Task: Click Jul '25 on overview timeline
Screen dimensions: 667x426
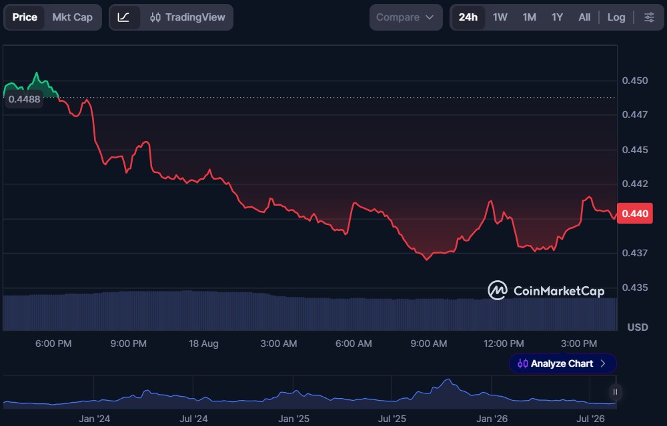Action: pyautogui.click(x=392, y=419)
